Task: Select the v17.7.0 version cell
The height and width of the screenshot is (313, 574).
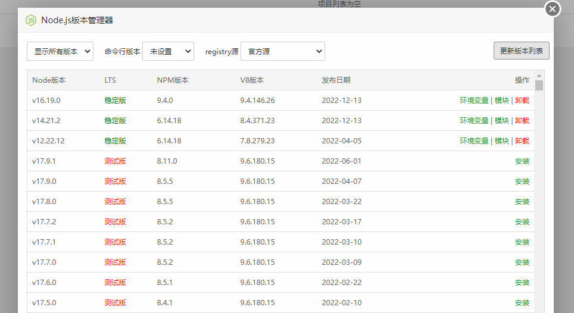Action: coord(44,262)
